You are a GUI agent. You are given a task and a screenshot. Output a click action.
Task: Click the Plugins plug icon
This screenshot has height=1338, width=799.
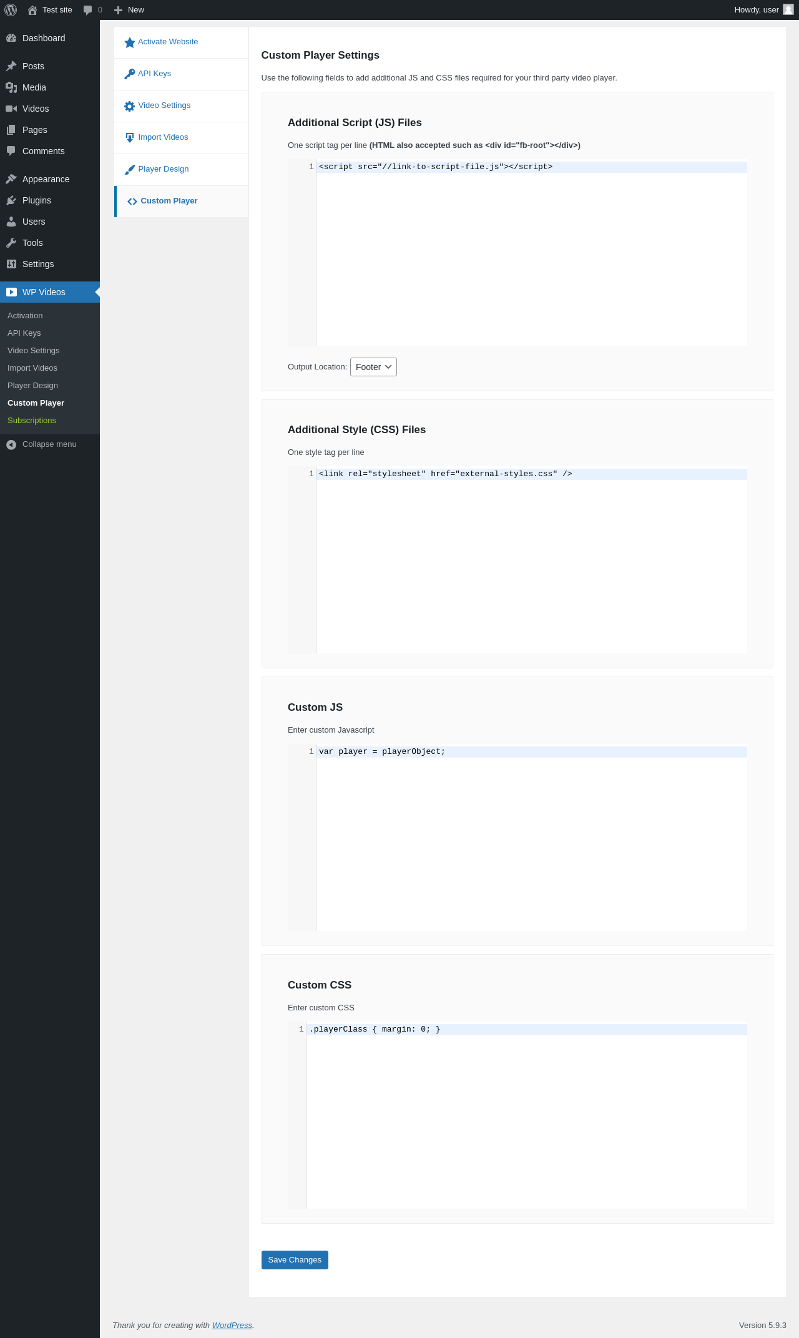point(11,200)
